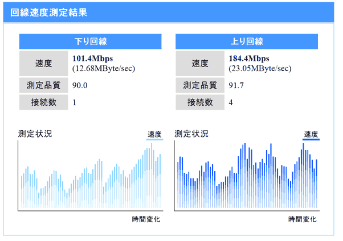Click the download 測定品質 value 90.0

click(80, 85)
